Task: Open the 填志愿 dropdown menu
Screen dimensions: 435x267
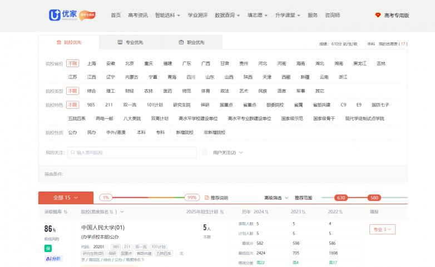Action: click(258, 15)
